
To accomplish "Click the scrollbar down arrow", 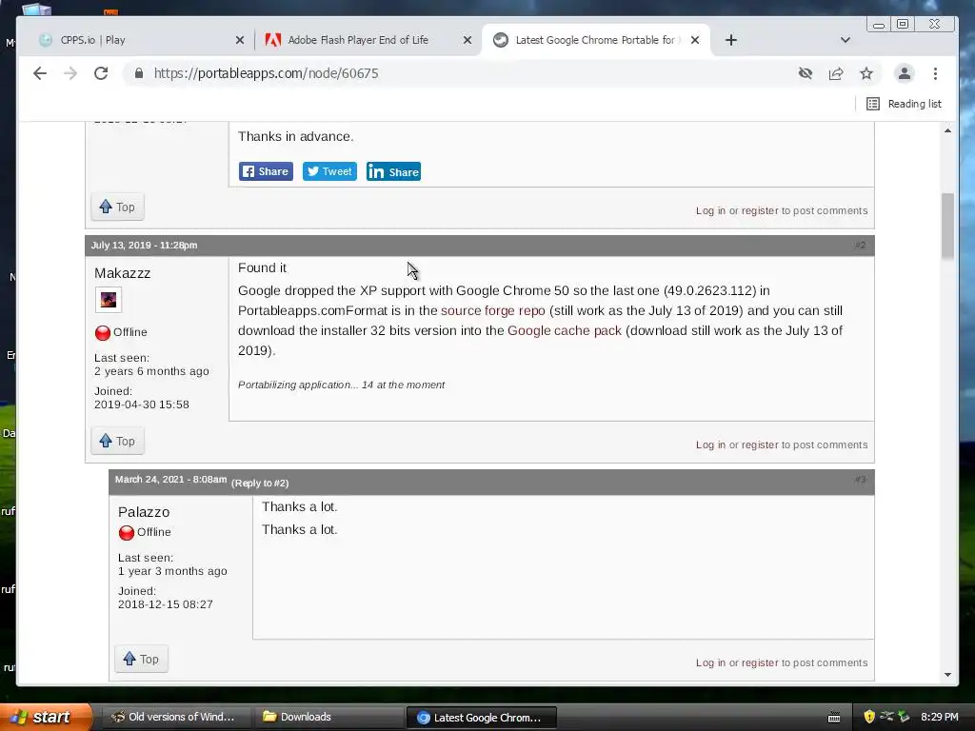I will [x=947, y=675].
